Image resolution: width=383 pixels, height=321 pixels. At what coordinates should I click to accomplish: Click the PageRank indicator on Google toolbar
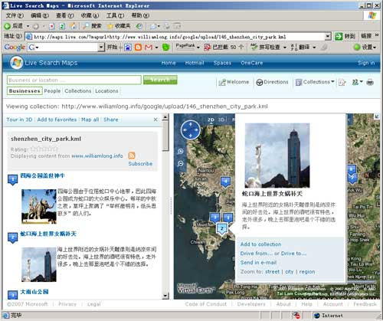click(188, 47)
